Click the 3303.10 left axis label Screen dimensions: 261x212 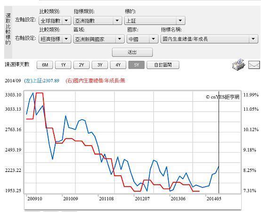[x=13, y=95]
